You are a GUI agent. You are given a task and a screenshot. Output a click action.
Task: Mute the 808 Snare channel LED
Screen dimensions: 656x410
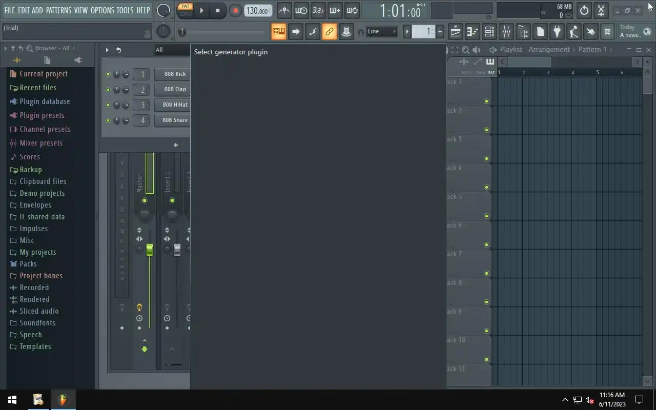tap(108, 120)
